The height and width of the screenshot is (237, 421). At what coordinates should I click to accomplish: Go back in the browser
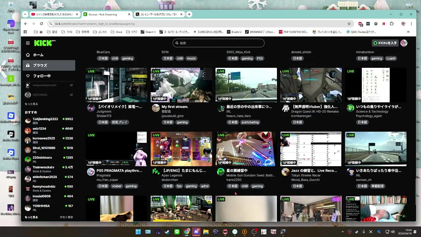click(26, 24)
